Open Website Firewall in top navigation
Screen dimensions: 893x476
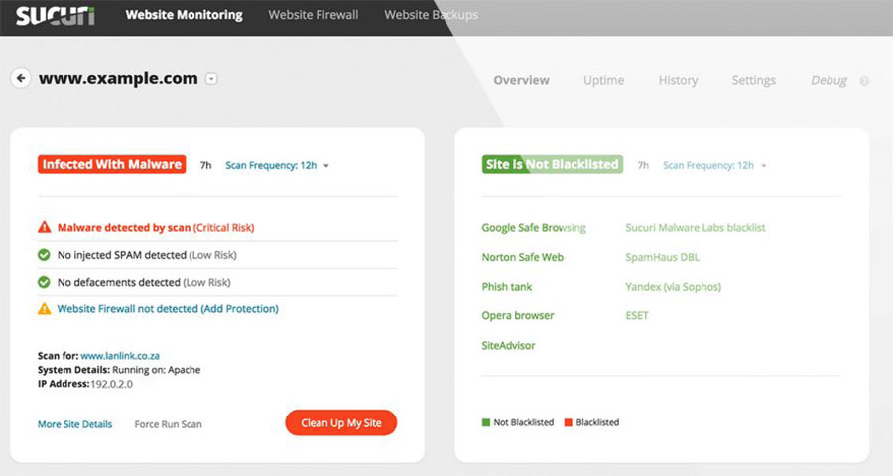(314, 15)
